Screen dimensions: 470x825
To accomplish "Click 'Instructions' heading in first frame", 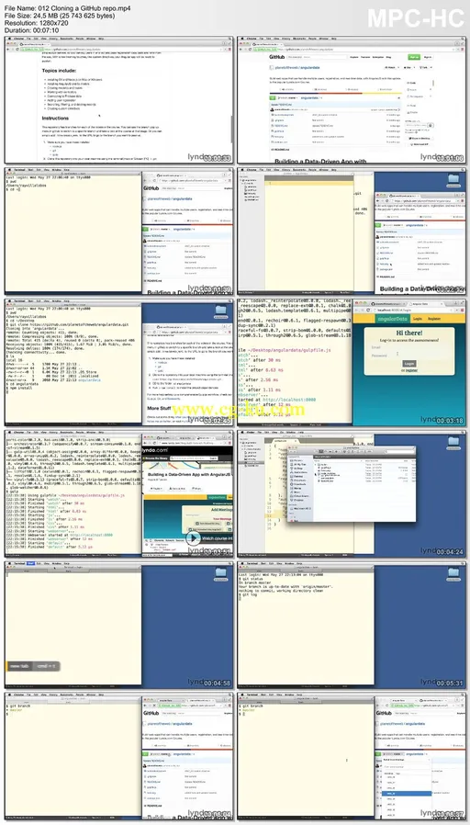I will 55,119.
